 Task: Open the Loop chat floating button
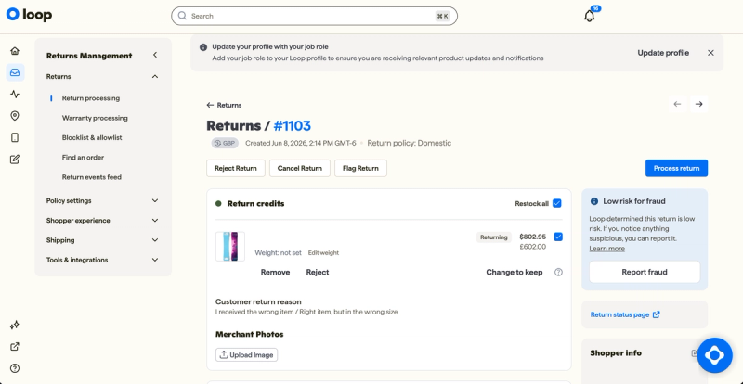[714, 355]
